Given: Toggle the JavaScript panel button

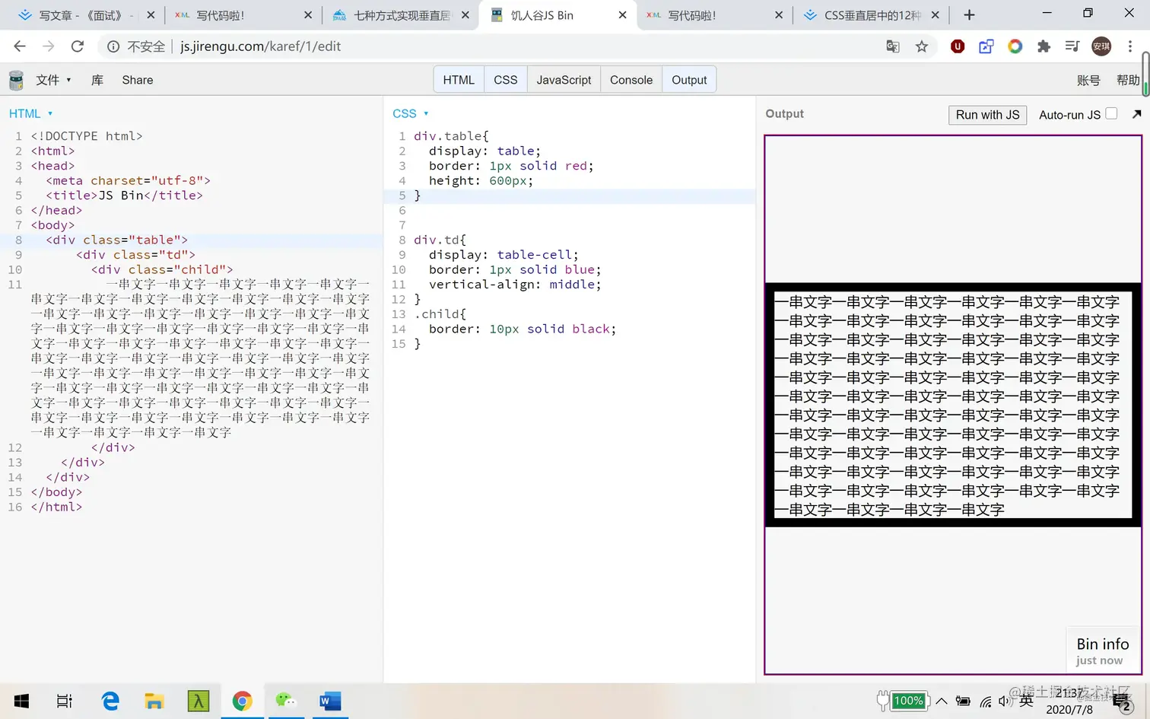Looking at the screenshot, I should [564, 80].
